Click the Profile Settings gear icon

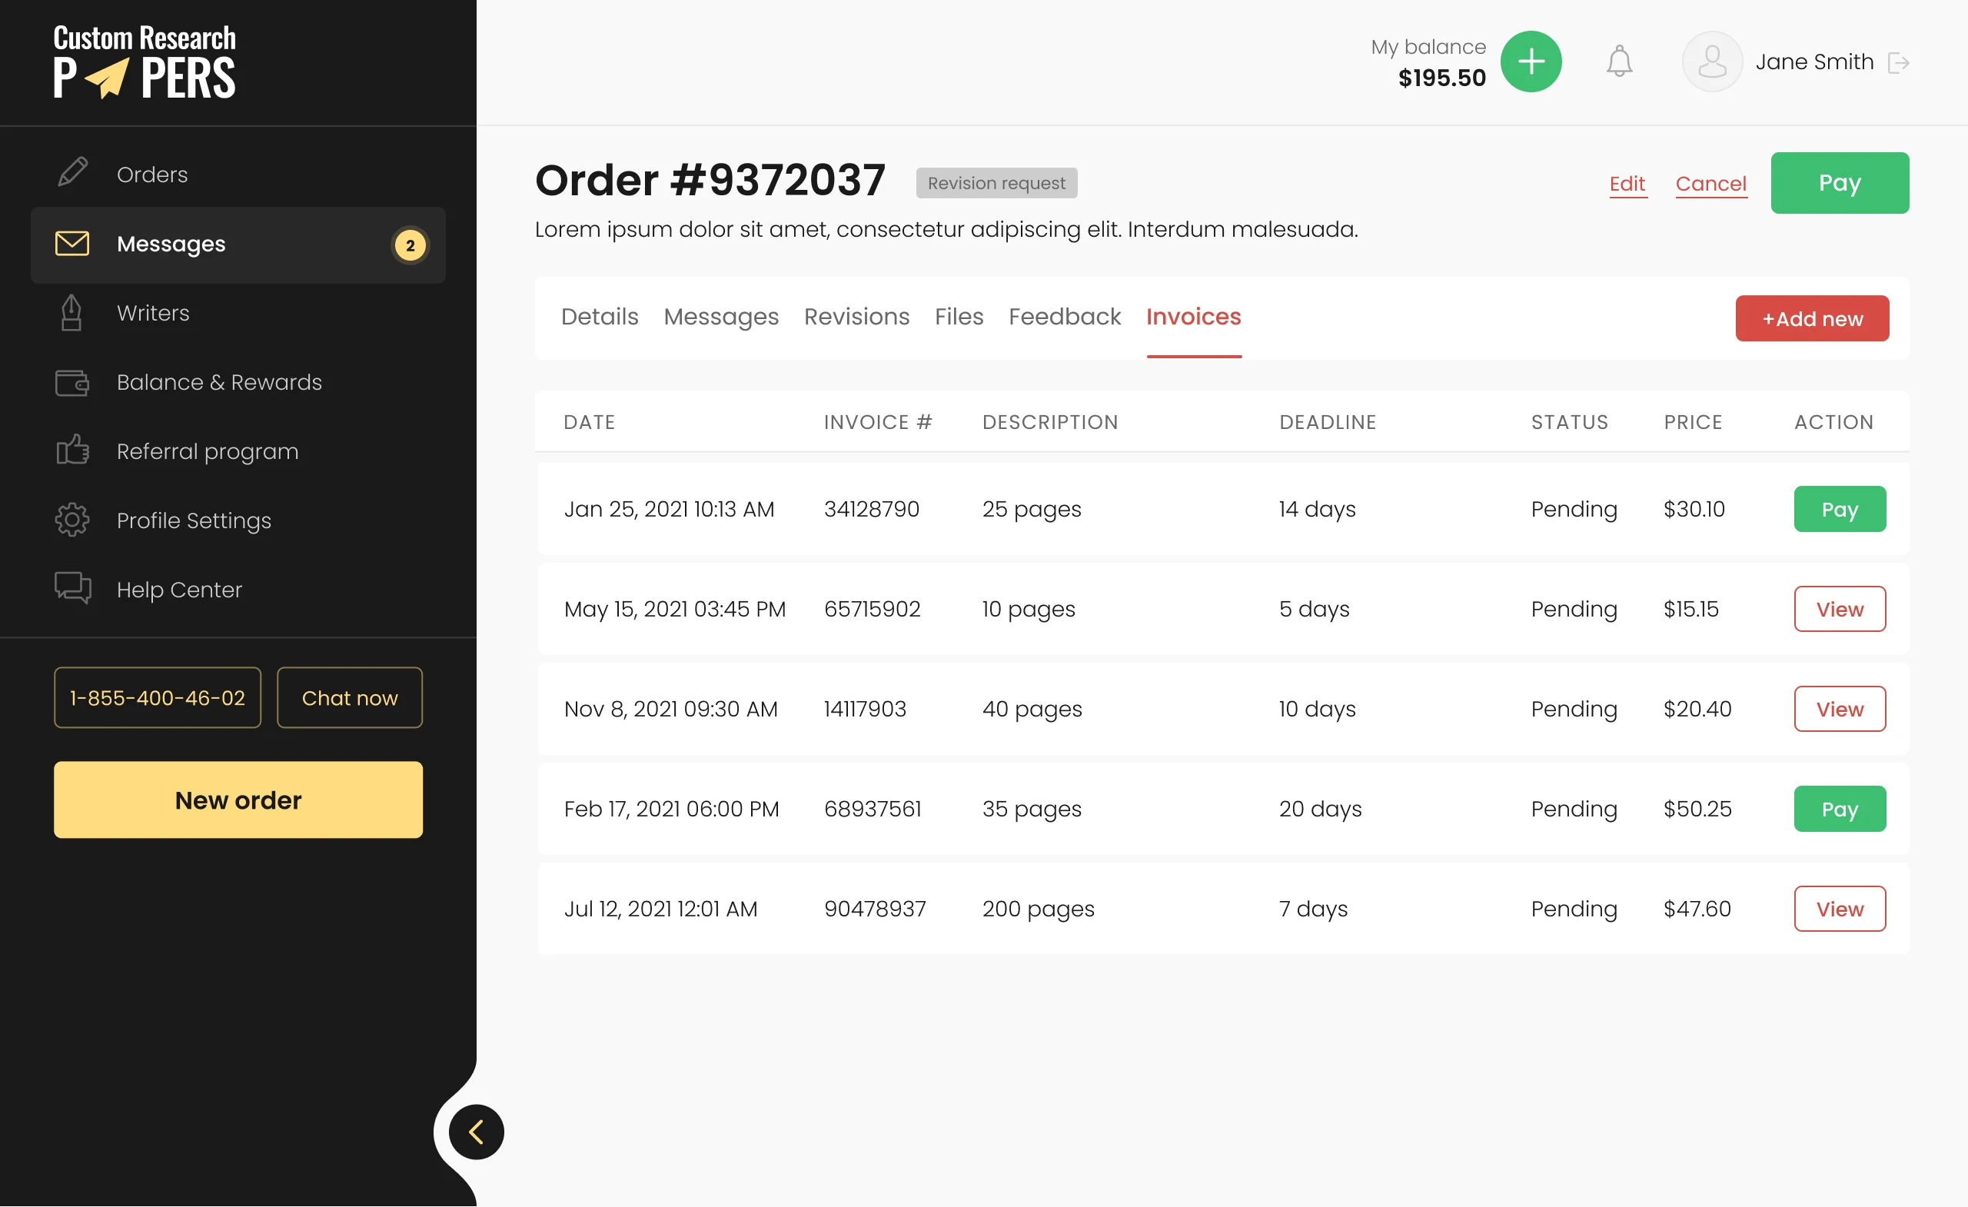click(x=72, y=520)
